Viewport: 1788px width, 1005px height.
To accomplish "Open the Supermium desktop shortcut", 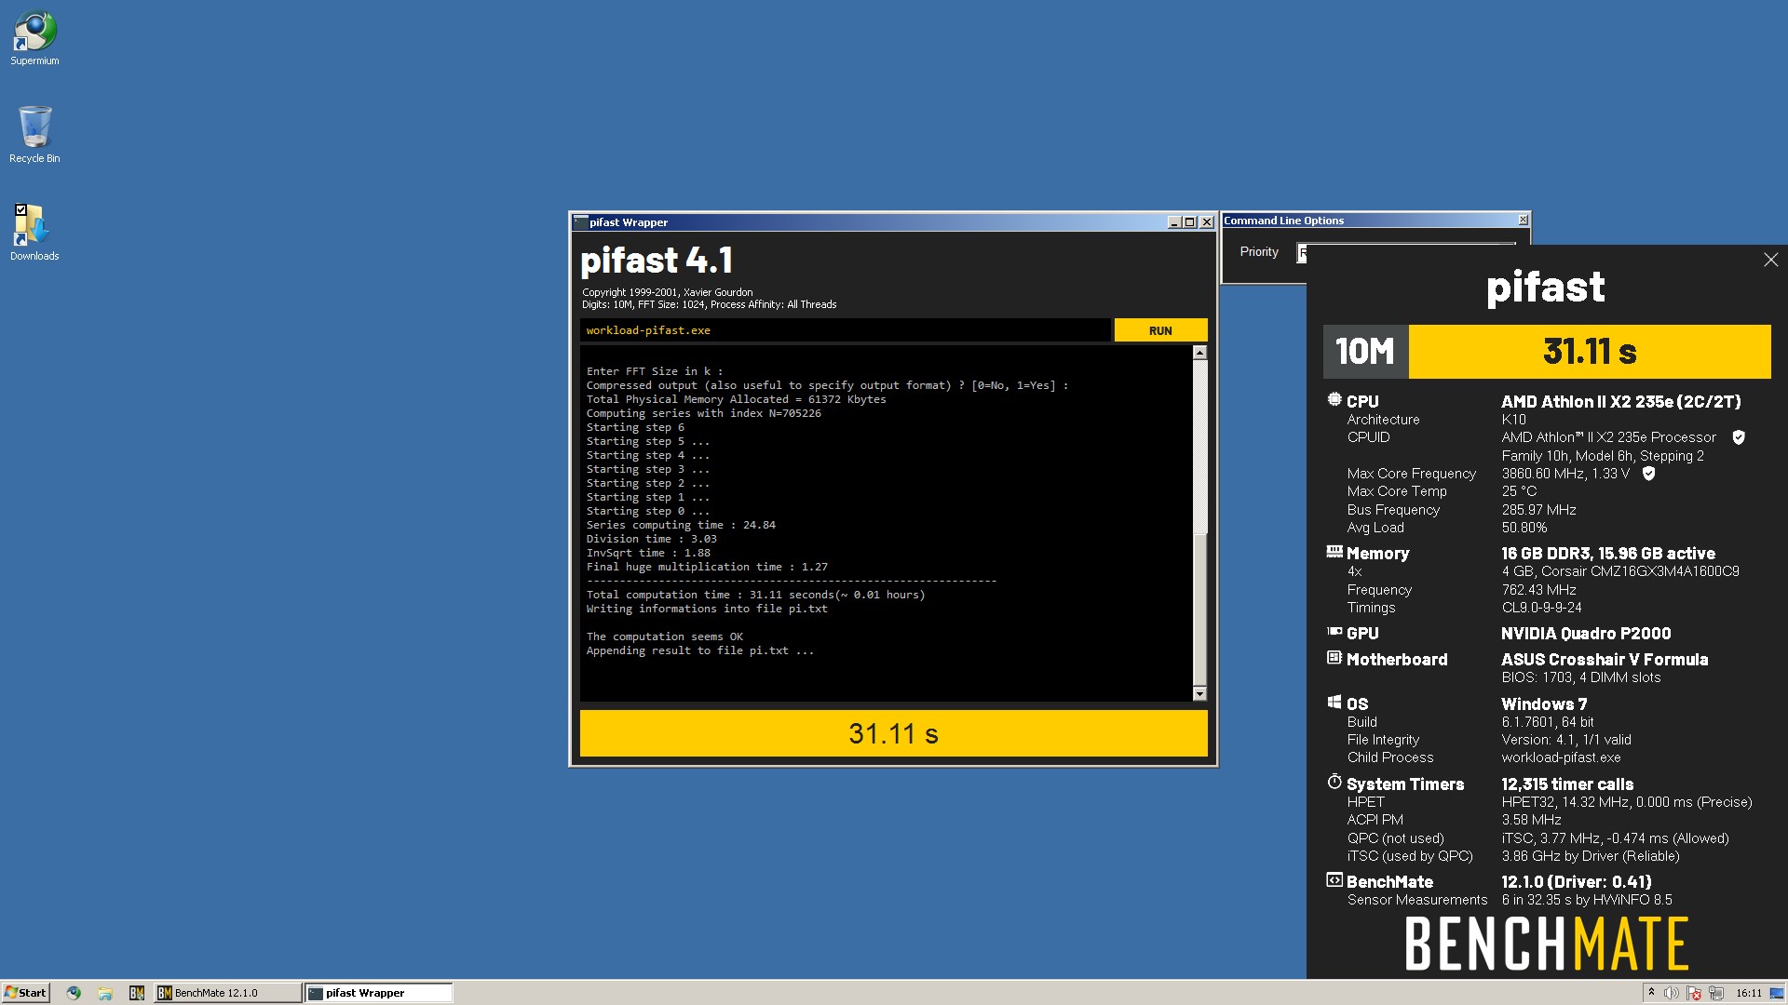I will pos(34,39).
